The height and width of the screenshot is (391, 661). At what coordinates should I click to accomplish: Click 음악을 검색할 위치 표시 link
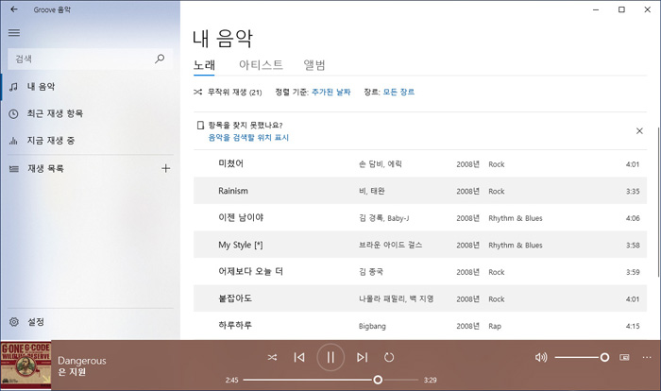248,138
